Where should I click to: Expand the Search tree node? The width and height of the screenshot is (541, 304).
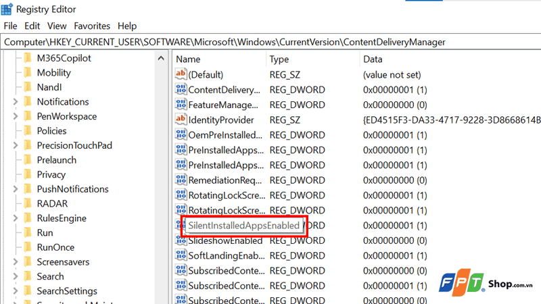[x=16, y=276]
